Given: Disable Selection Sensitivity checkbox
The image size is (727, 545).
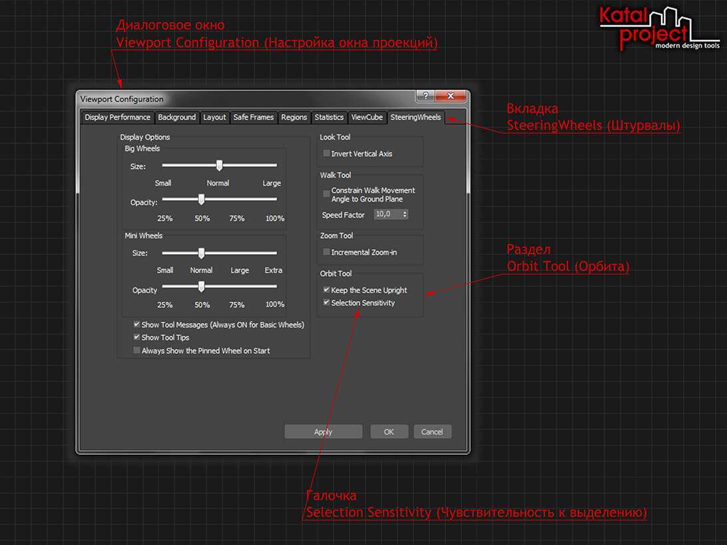Looking at the screenshot, I should tap(326, 303).
